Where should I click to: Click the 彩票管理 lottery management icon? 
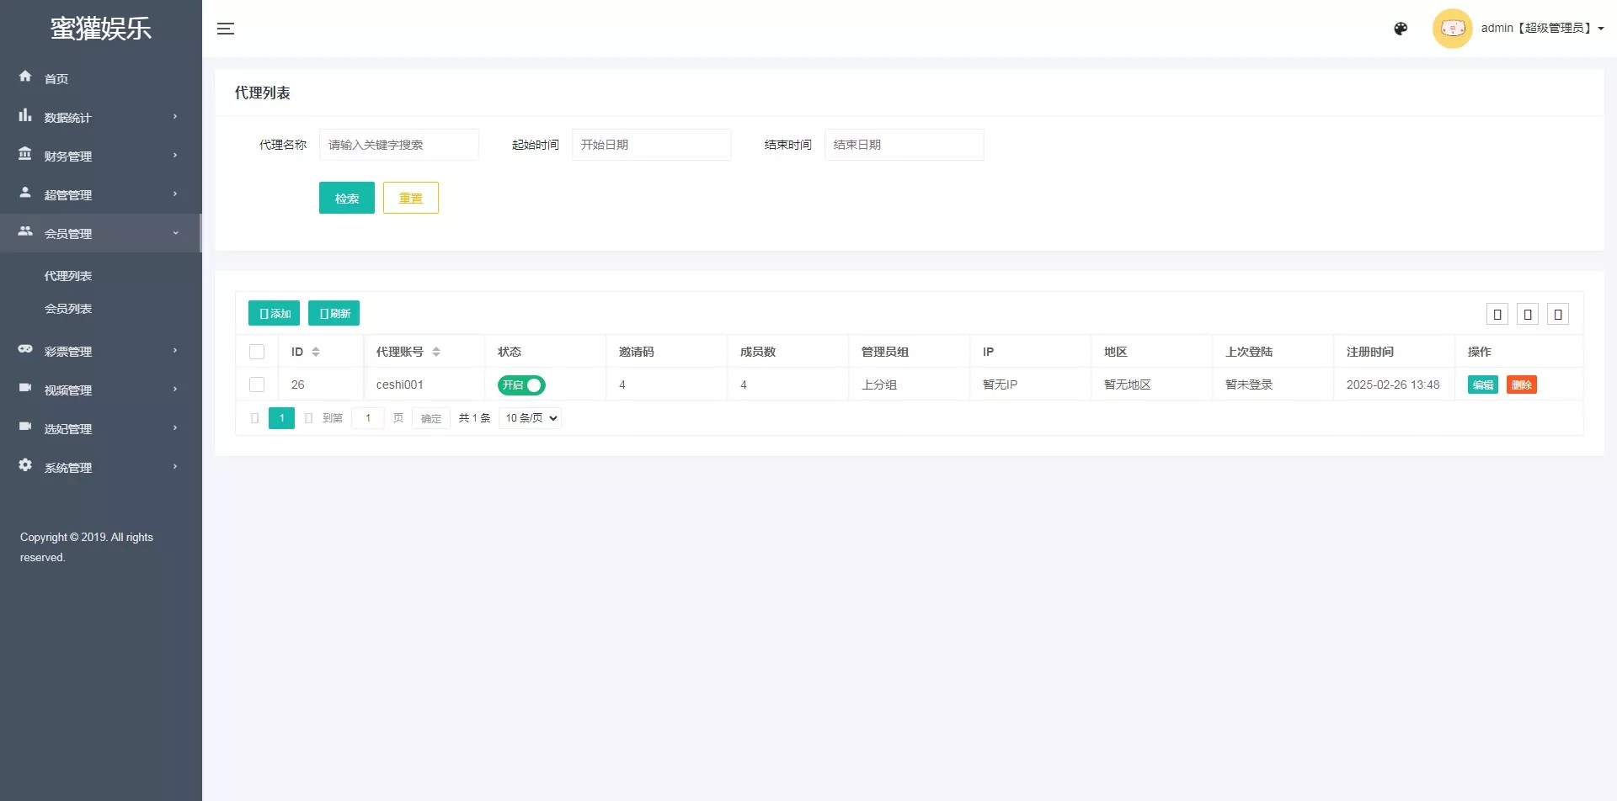tap(25, 350)
